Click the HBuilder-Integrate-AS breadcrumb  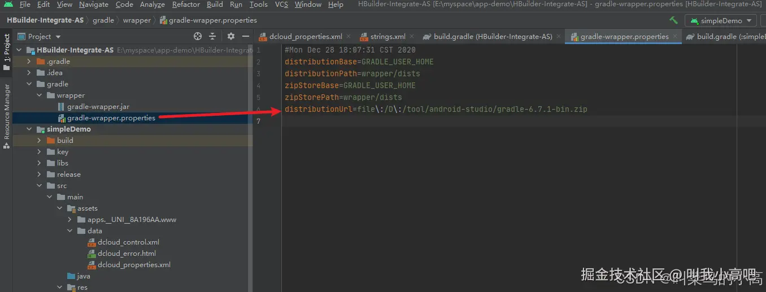[x=45, y=20]
